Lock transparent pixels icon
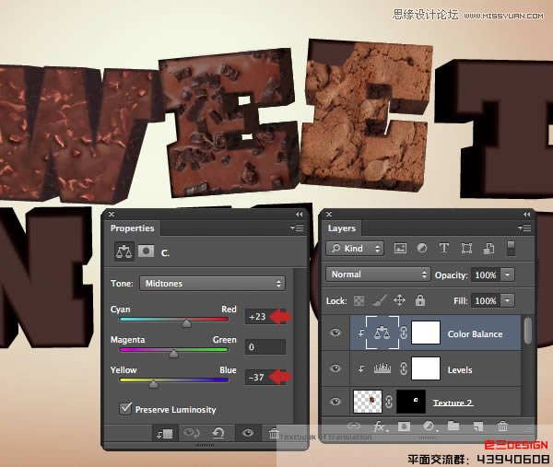The width and height of the screenshot is (553, 467). pyautogui.click(x=359, y=301)
